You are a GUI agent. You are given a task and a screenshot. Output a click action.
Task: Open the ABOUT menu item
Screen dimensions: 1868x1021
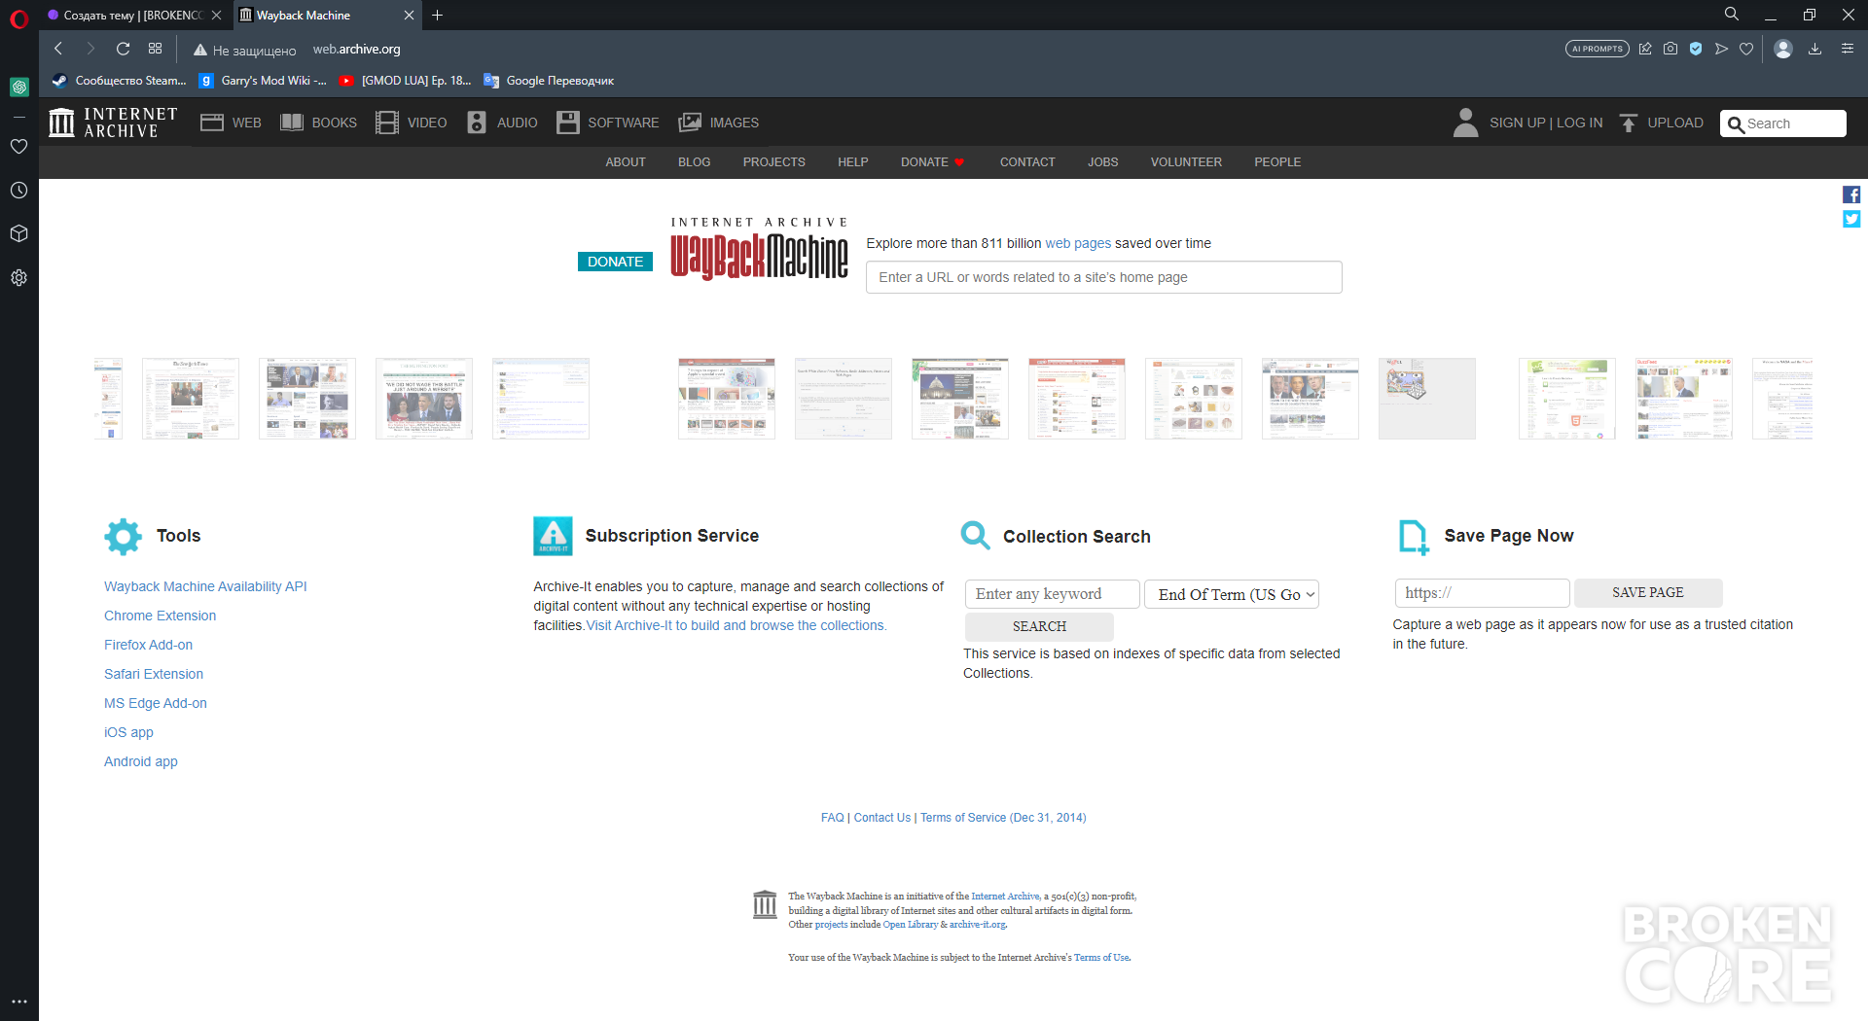(x=626, y=162)
